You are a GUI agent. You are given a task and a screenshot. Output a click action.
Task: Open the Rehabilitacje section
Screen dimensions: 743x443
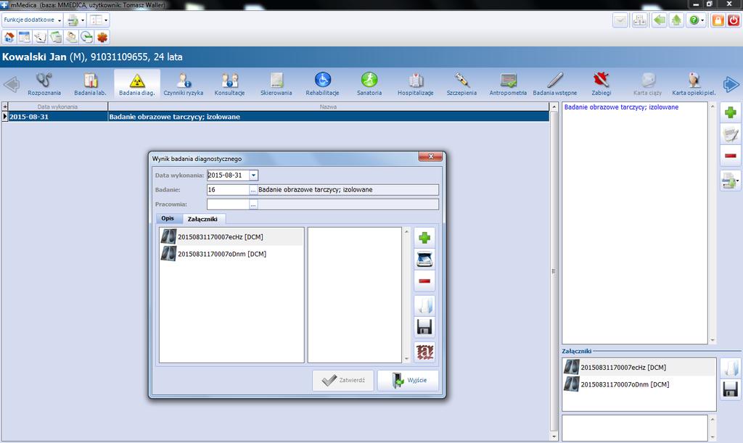pyautogui.click(x=322, y=84)
